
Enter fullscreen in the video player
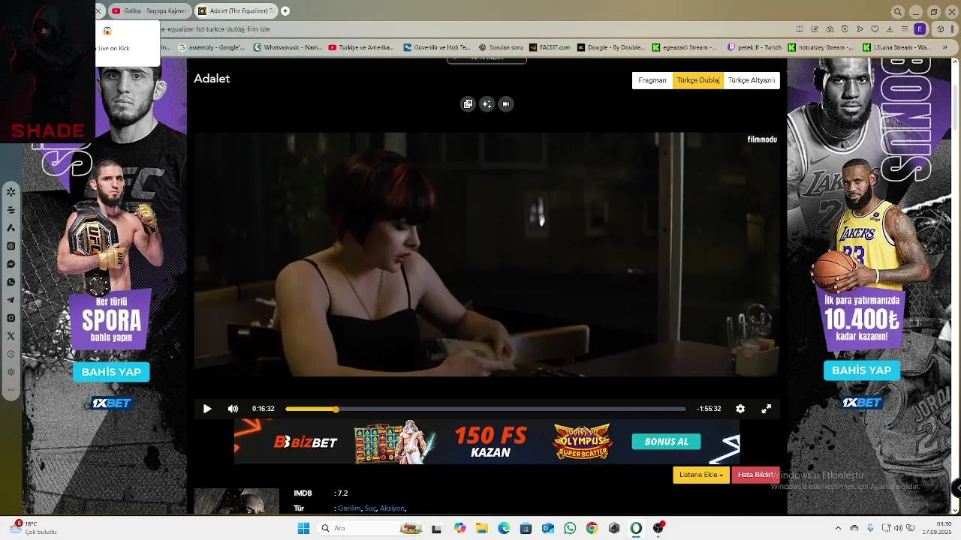point(767,409)
